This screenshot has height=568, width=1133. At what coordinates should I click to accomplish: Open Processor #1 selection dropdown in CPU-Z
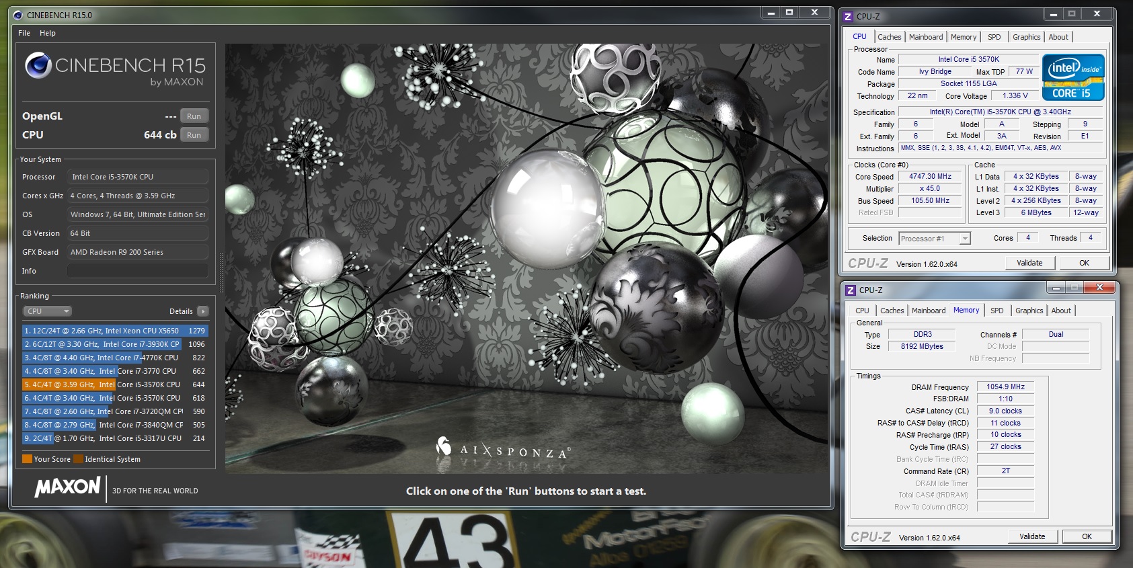(935, 239)
